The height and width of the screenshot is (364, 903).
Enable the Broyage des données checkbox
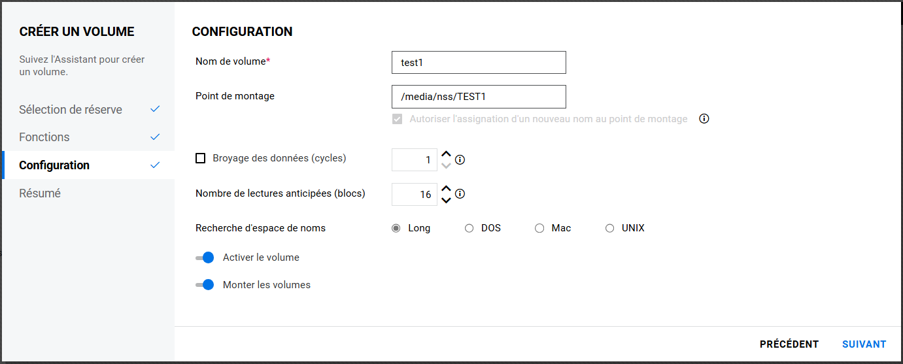pos(201,158)
